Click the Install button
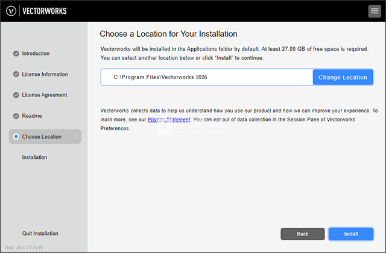 coord(351,234)
